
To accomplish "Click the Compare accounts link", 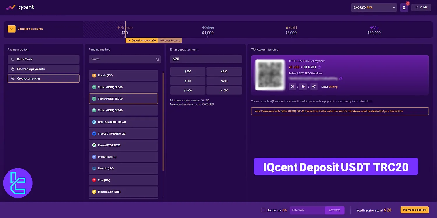I will click(30, 29).
